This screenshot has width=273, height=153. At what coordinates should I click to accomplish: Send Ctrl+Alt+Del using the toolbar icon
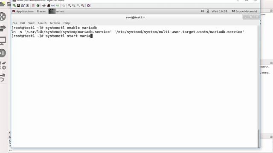tap(44, 6)
